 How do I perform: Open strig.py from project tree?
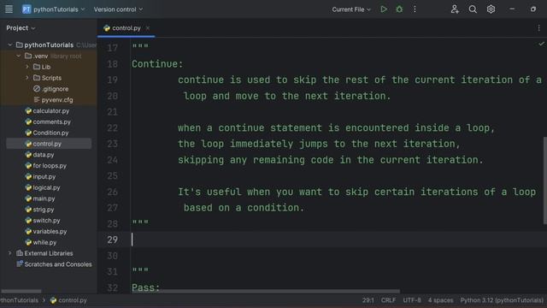click(39, 210)
